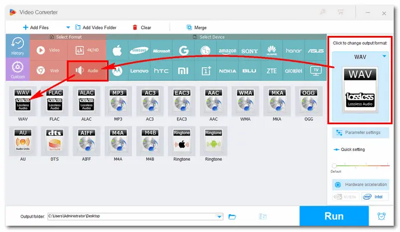Expand the Add Files dropdown arrow
Viewport: 400px width, 232px height.
click(68, 27)
